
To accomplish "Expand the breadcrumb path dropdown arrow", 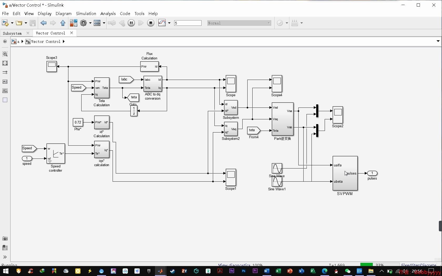I will (438, 41).
